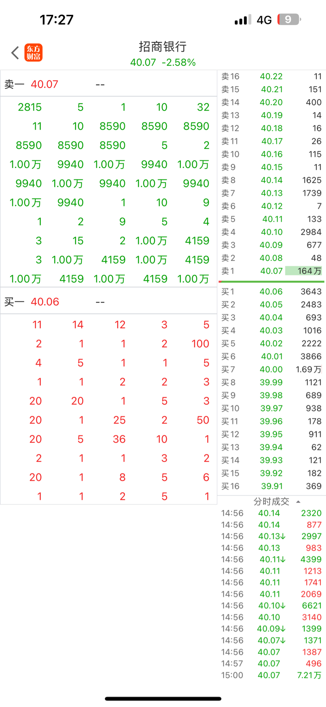326x707 pixels.
Task: Tap the 招商银行 stock title
Action: click(163, 46)
